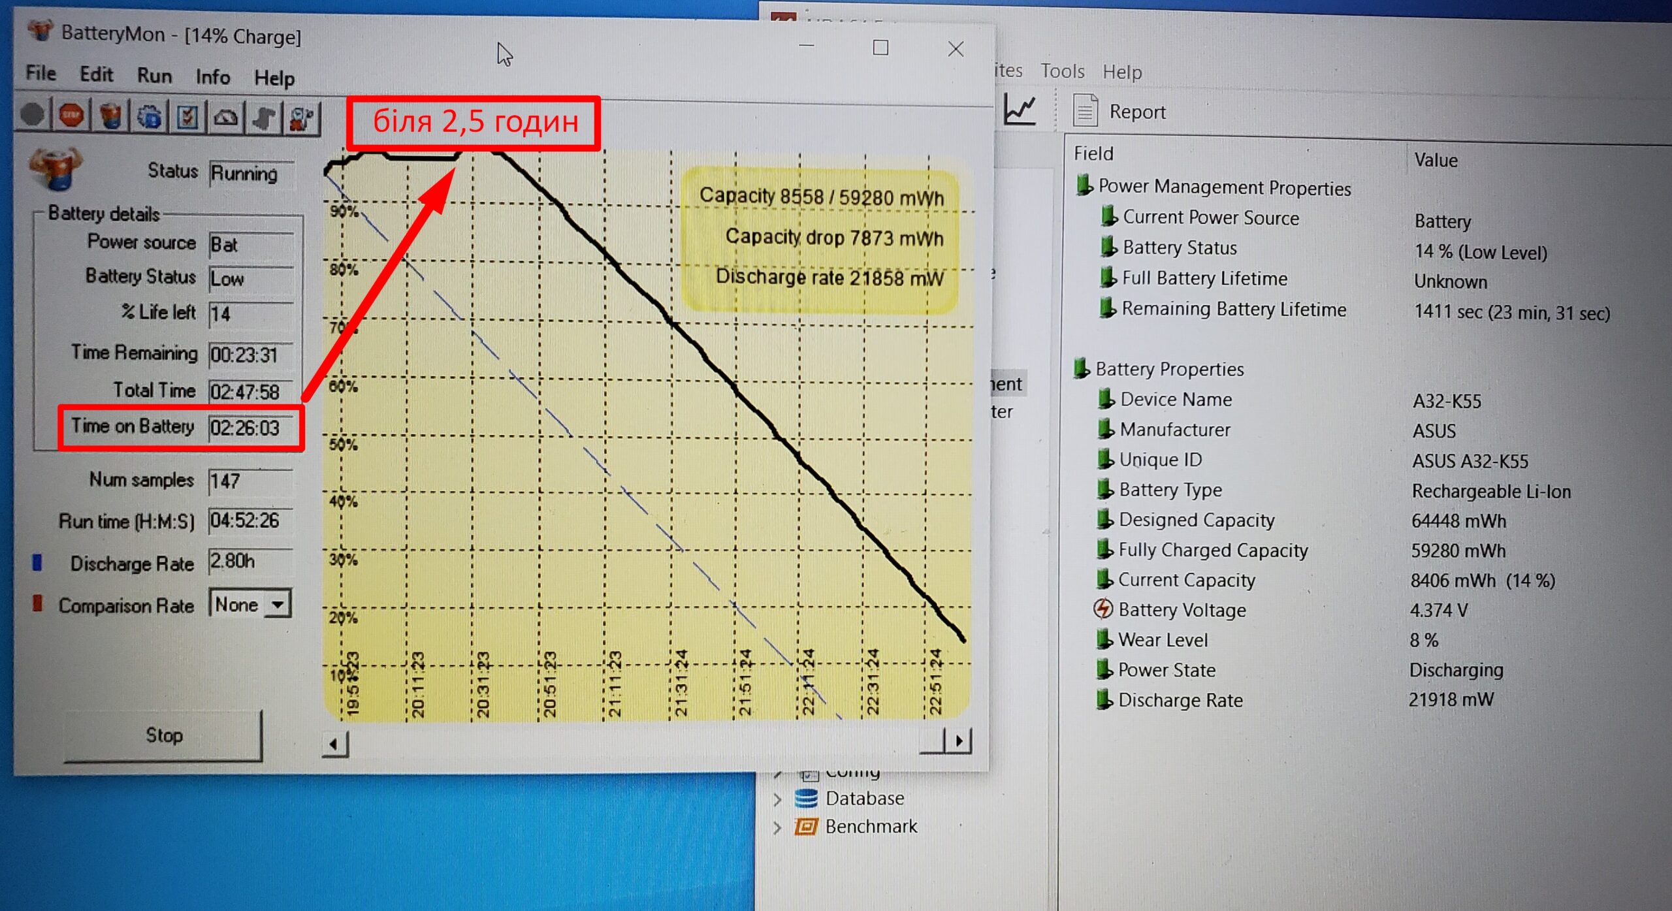Viewport: 1672px width, 911px height.
Task: Click the graph chart icon beside Report
Action: tap(1020, 109)
